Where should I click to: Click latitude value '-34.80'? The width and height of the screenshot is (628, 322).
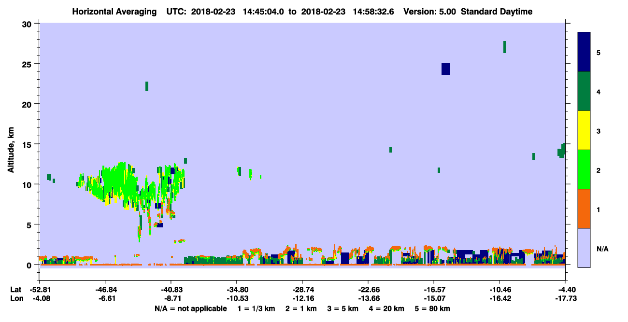(x=236, y=289)
